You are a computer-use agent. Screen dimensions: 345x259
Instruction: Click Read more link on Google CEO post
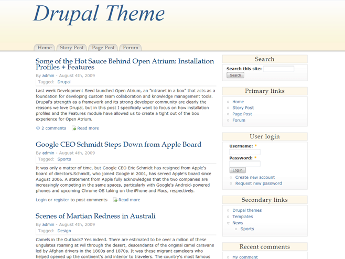coord(129,200)
